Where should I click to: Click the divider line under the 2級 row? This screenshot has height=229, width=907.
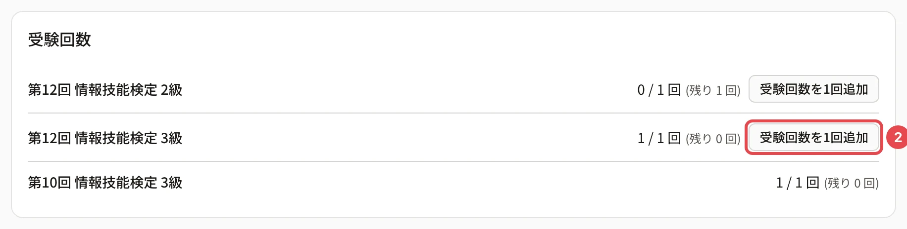coord(453,113)
